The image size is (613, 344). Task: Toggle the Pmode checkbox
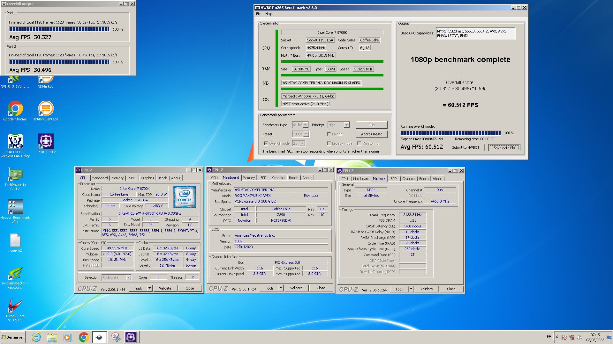point(329,134)
